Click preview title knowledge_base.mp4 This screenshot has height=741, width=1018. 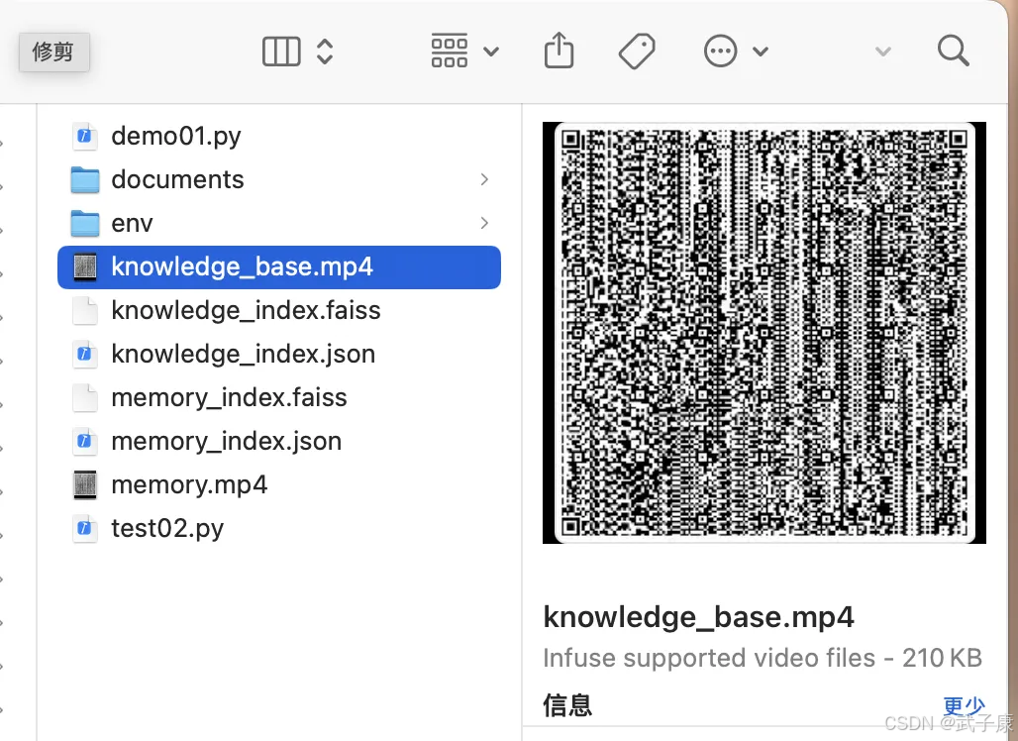698,617
